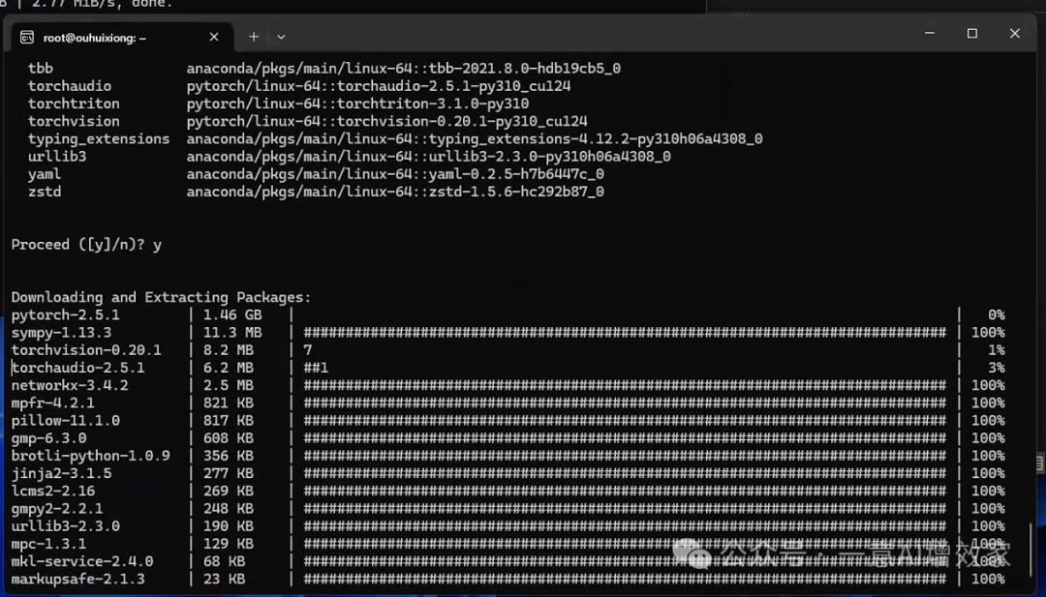Click the pillow-11.1.0 package name

66,421
